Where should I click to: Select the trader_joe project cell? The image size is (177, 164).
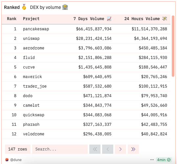35,86
